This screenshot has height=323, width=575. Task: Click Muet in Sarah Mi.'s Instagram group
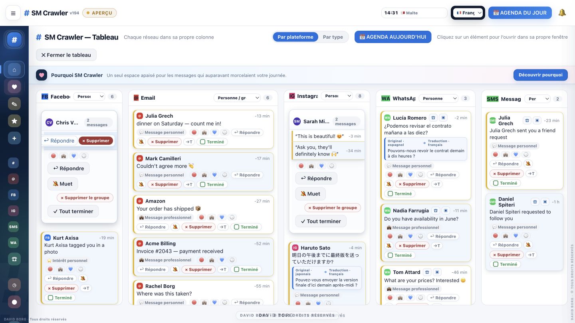[311, 194]
